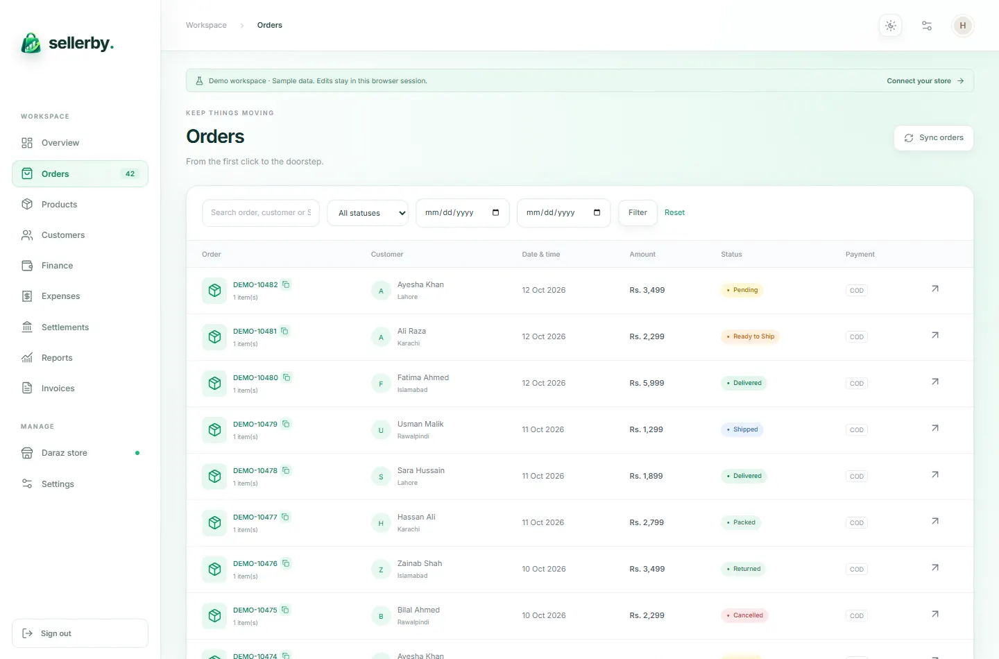Open details arrow for order DEMO-10479
The width and height of the screenshot is (999, 659).
pos(935,428)
